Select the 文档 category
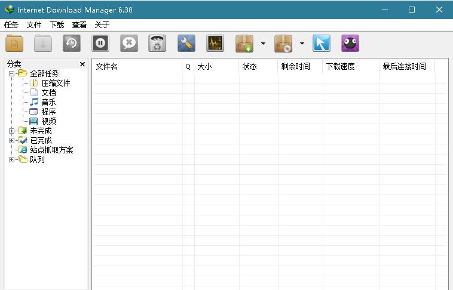Image resolution: width=453 pixels, height=290 pixels. [x=48, y=92]
